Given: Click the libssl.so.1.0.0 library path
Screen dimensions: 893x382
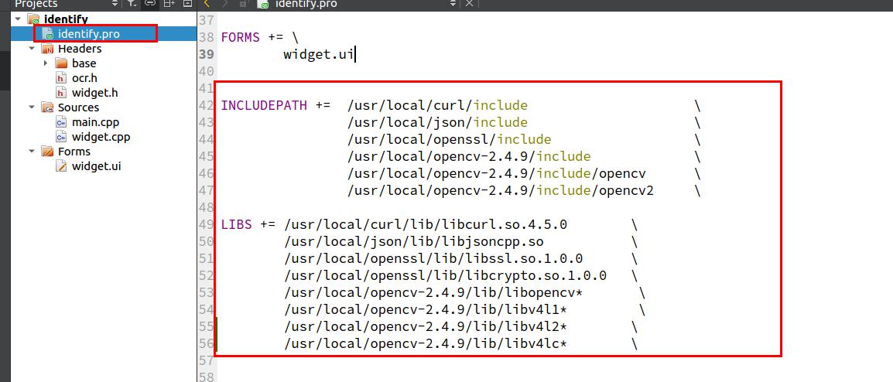Looking at the screenshot, I should (433, 258).
